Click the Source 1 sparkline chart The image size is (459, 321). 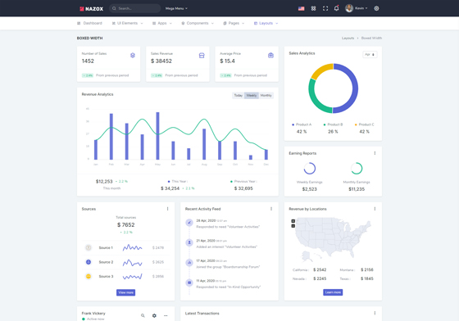click(132, 247)
